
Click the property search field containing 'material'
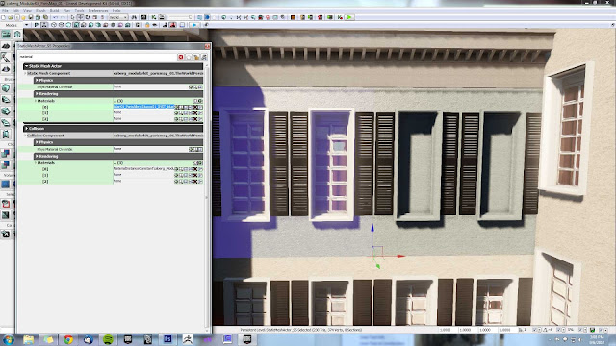(x=97, y=57)
